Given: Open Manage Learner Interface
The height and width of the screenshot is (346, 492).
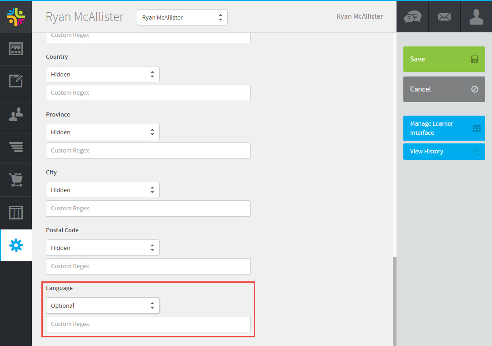Looking at the screenshot, I should pyautogui.click(x=444, y=128).
